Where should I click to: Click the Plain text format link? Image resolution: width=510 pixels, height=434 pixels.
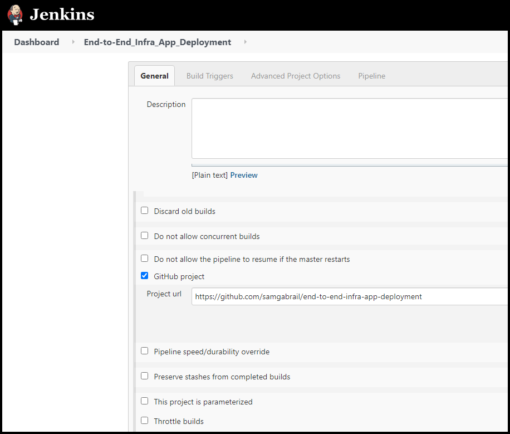click(208, 174)
